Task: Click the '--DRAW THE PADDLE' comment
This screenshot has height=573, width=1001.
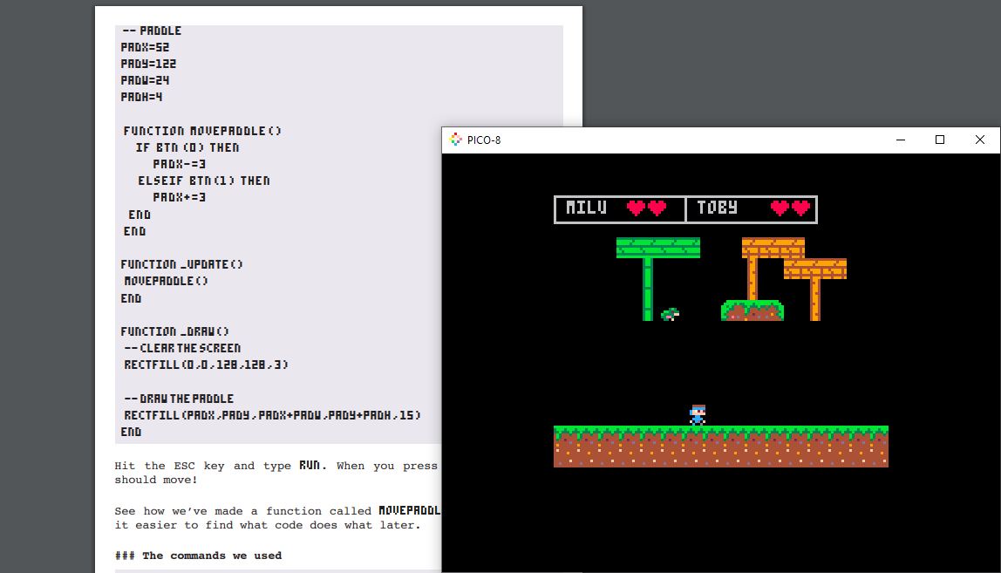Action: tap(179, 399)
